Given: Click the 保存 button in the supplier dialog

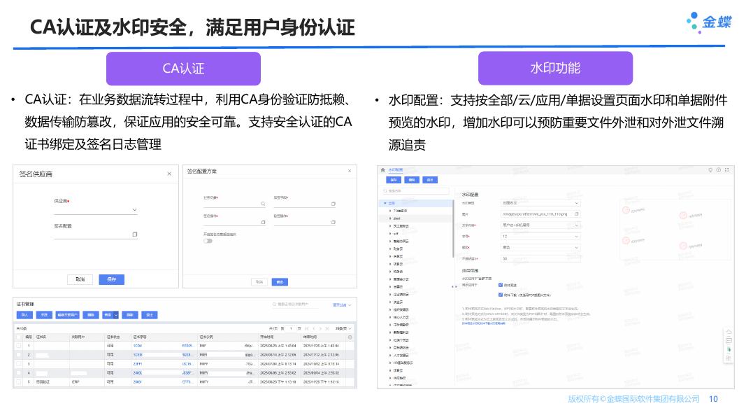Looking at the screenshot, I should click(112, 279).
